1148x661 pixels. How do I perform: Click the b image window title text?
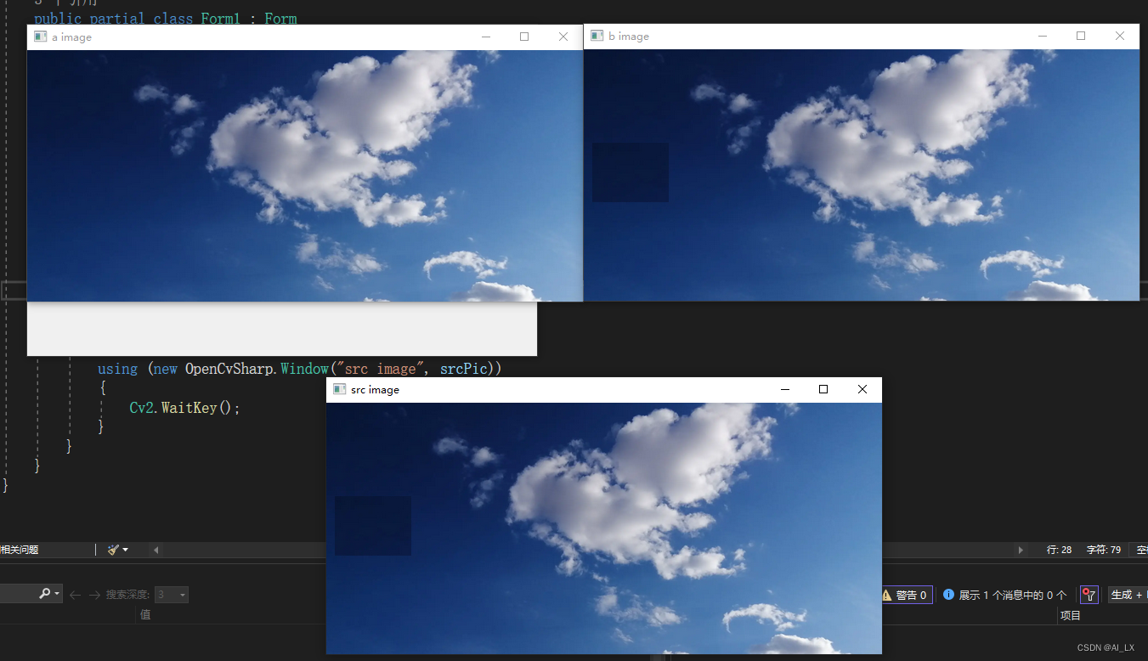tap(629, 37)
